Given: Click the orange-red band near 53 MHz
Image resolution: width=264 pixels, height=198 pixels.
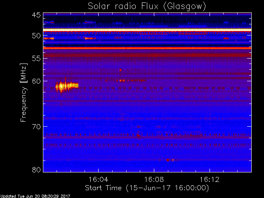Looking at the screenshot, I should pos(147,48).
